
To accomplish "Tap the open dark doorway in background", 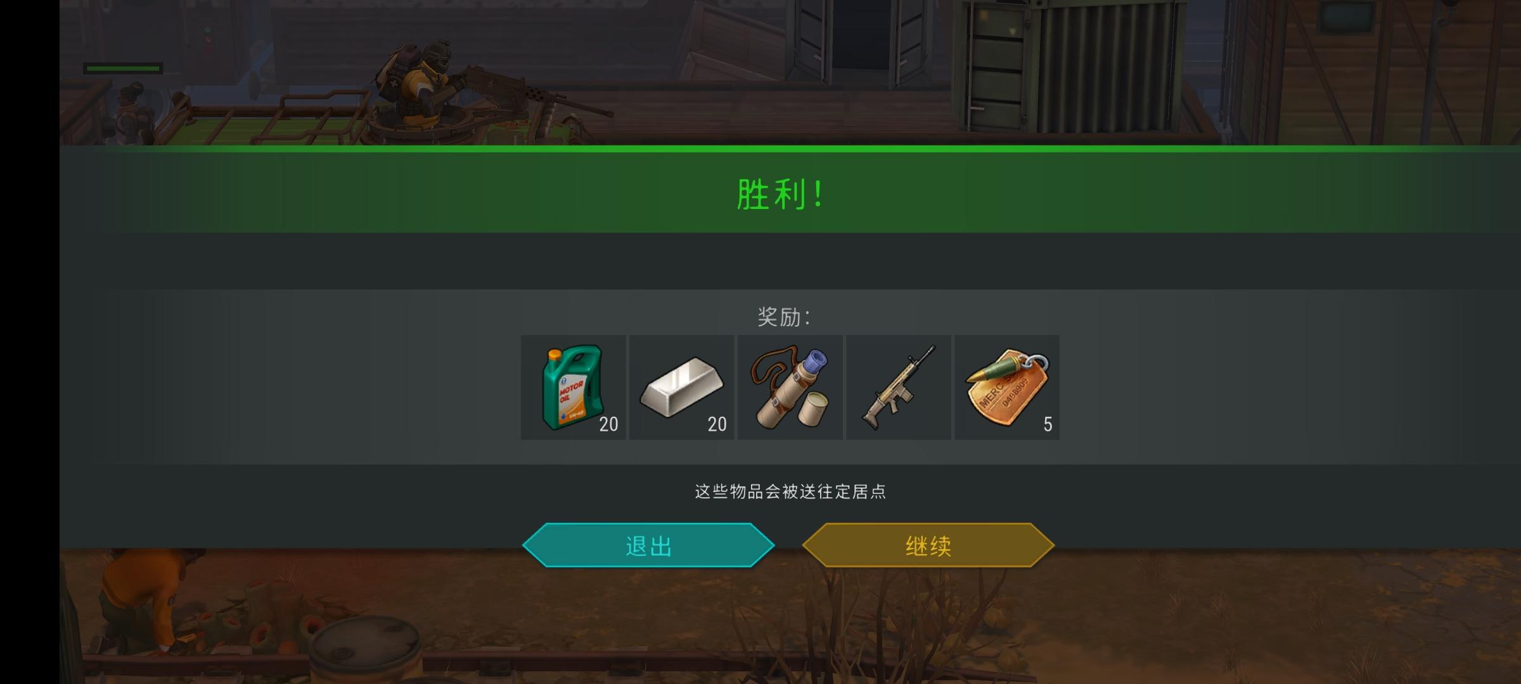I will (860, 35).
